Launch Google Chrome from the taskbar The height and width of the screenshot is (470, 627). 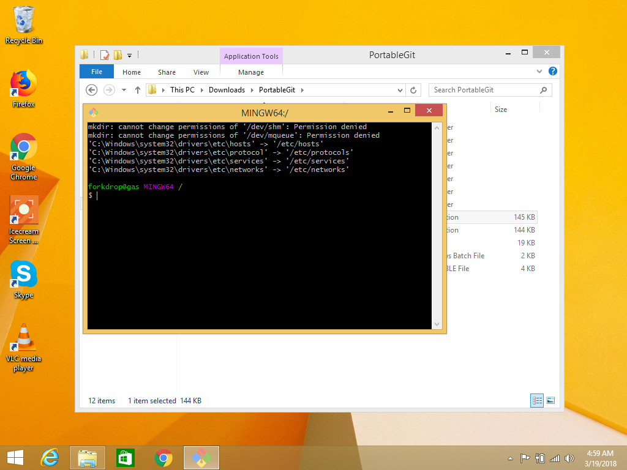(164, 457)
